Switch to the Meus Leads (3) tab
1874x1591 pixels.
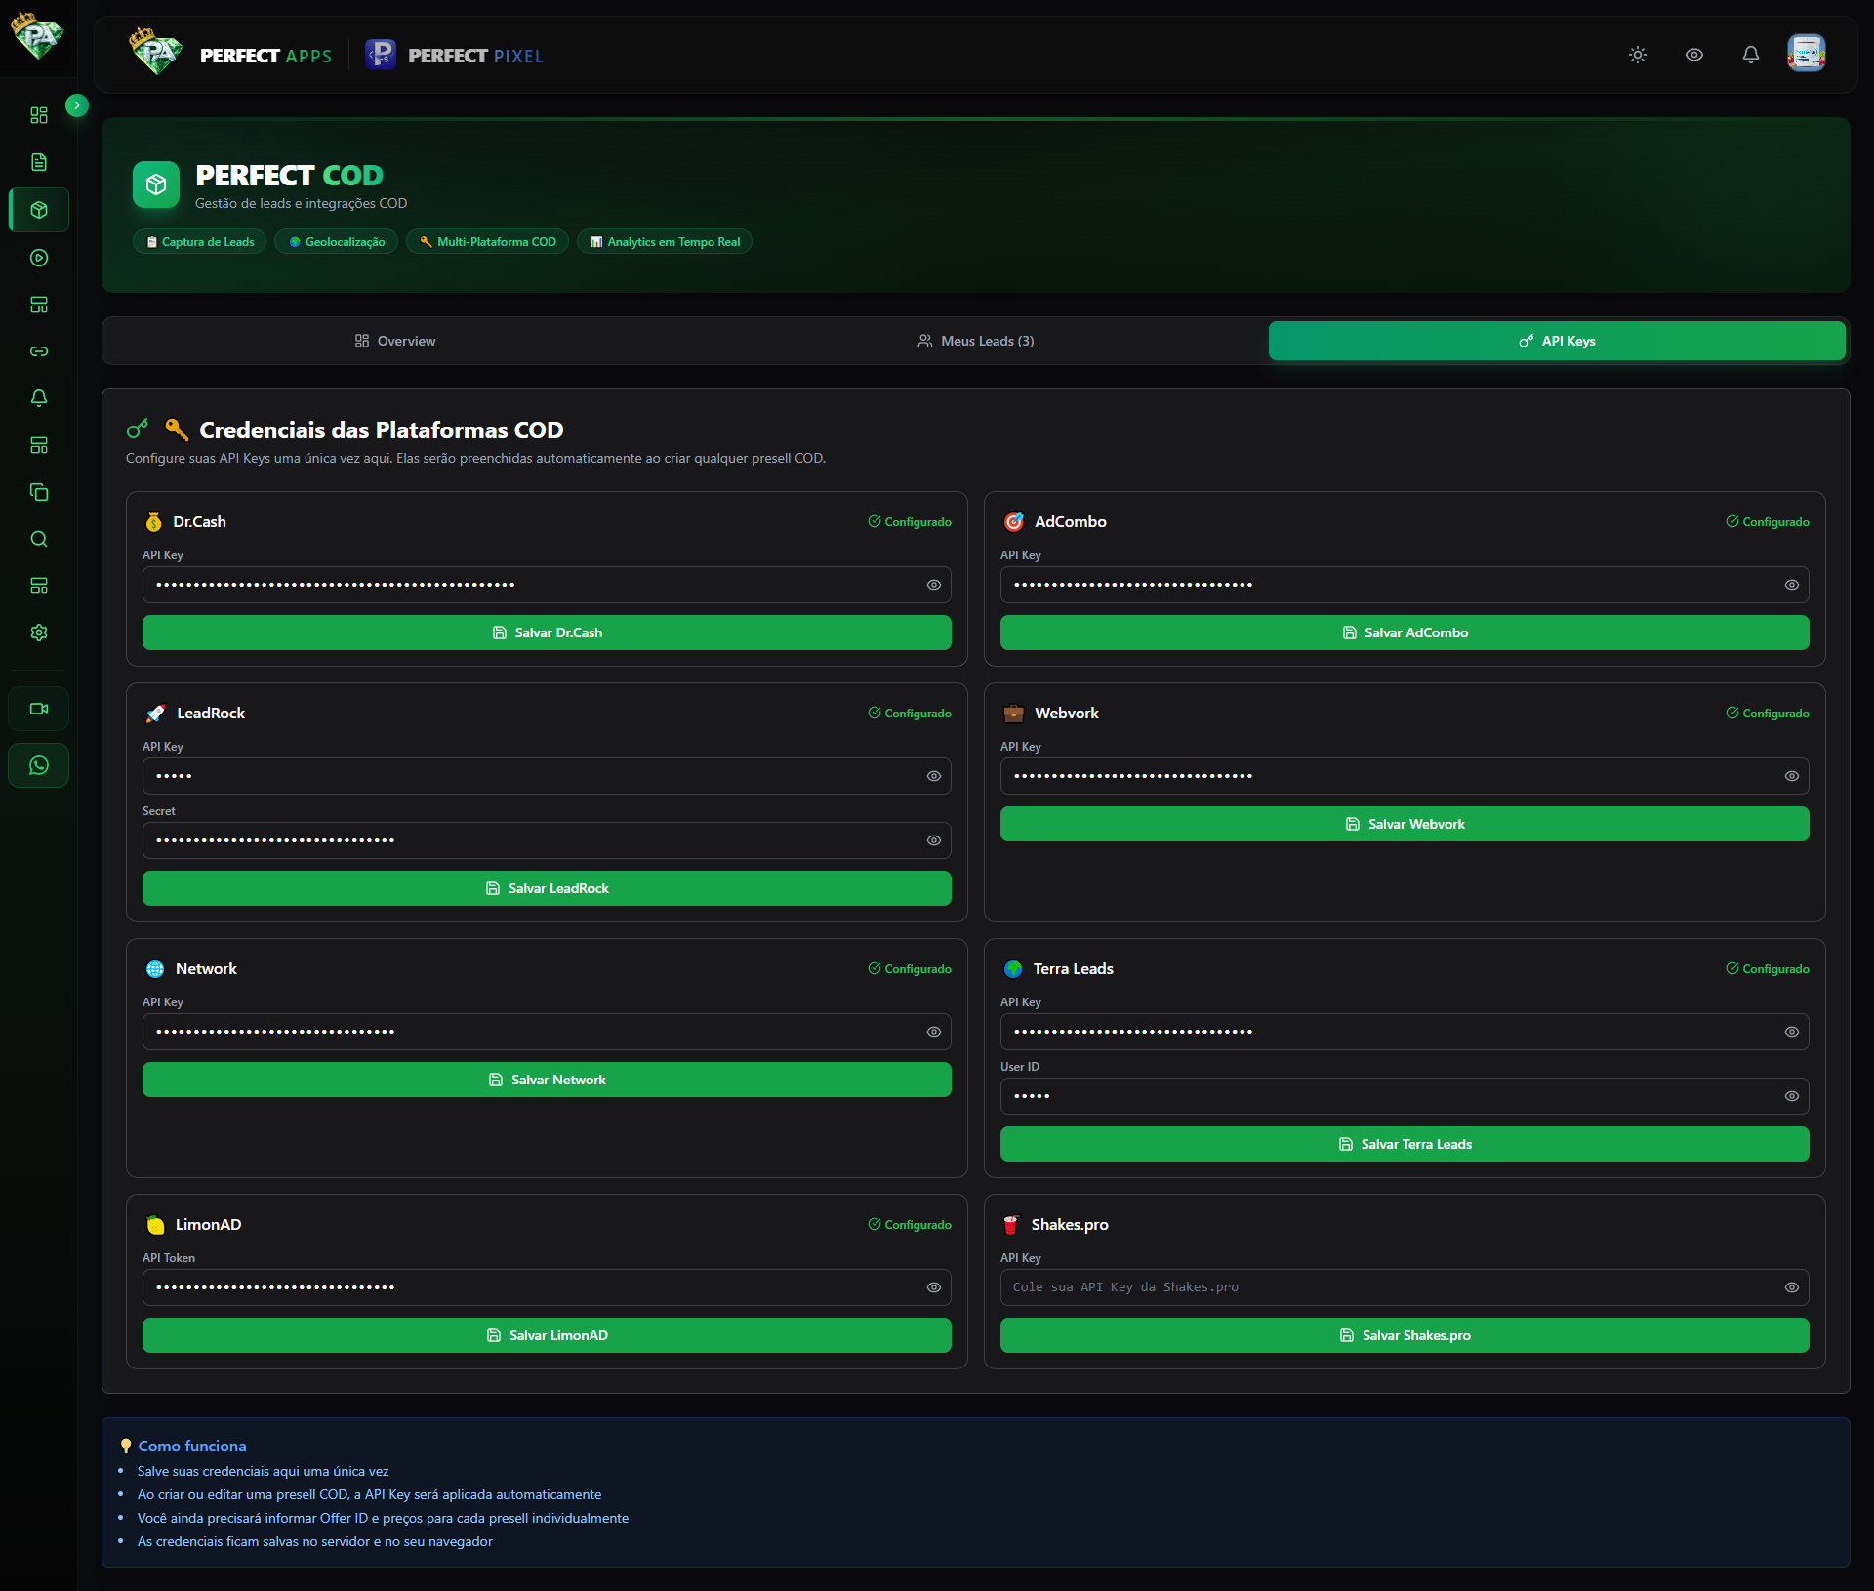point(976,341)
